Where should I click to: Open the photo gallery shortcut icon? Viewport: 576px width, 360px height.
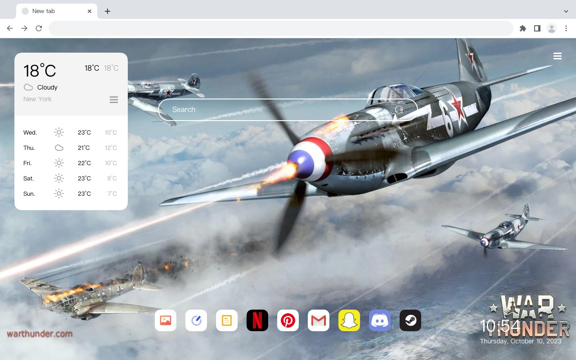coord(166,320)
